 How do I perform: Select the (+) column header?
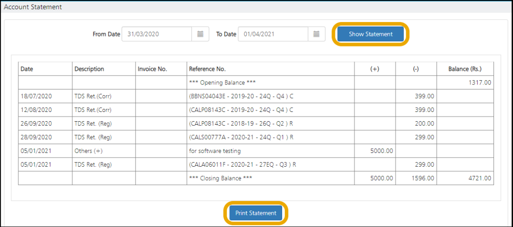[x=374, y=69]
